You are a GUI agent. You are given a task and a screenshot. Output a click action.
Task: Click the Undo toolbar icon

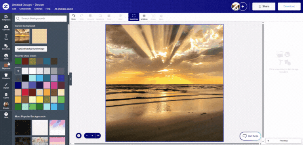click(73, 17)
